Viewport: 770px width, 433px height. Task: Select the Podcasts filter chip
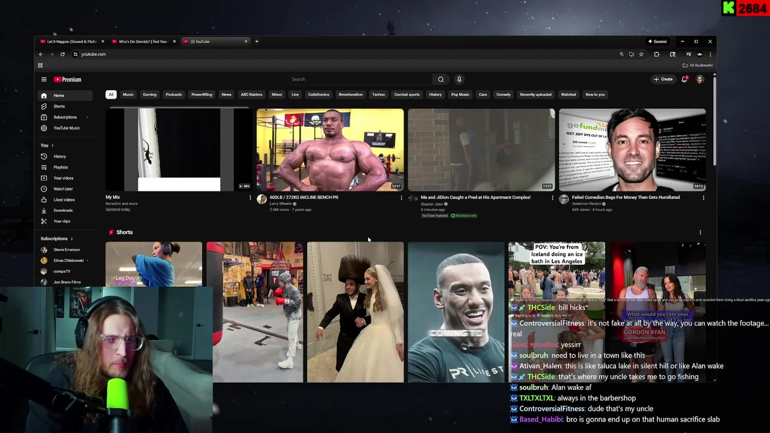(174, 94)
